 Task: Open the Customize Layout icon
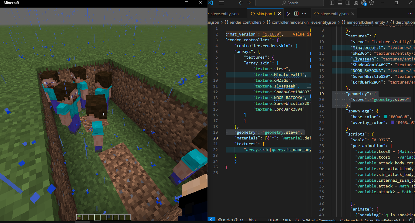[356, 3]
